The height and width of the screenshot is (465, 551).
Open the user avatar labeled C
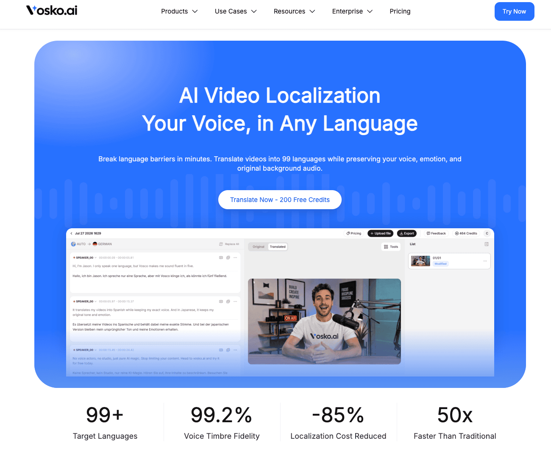point(487,233)
